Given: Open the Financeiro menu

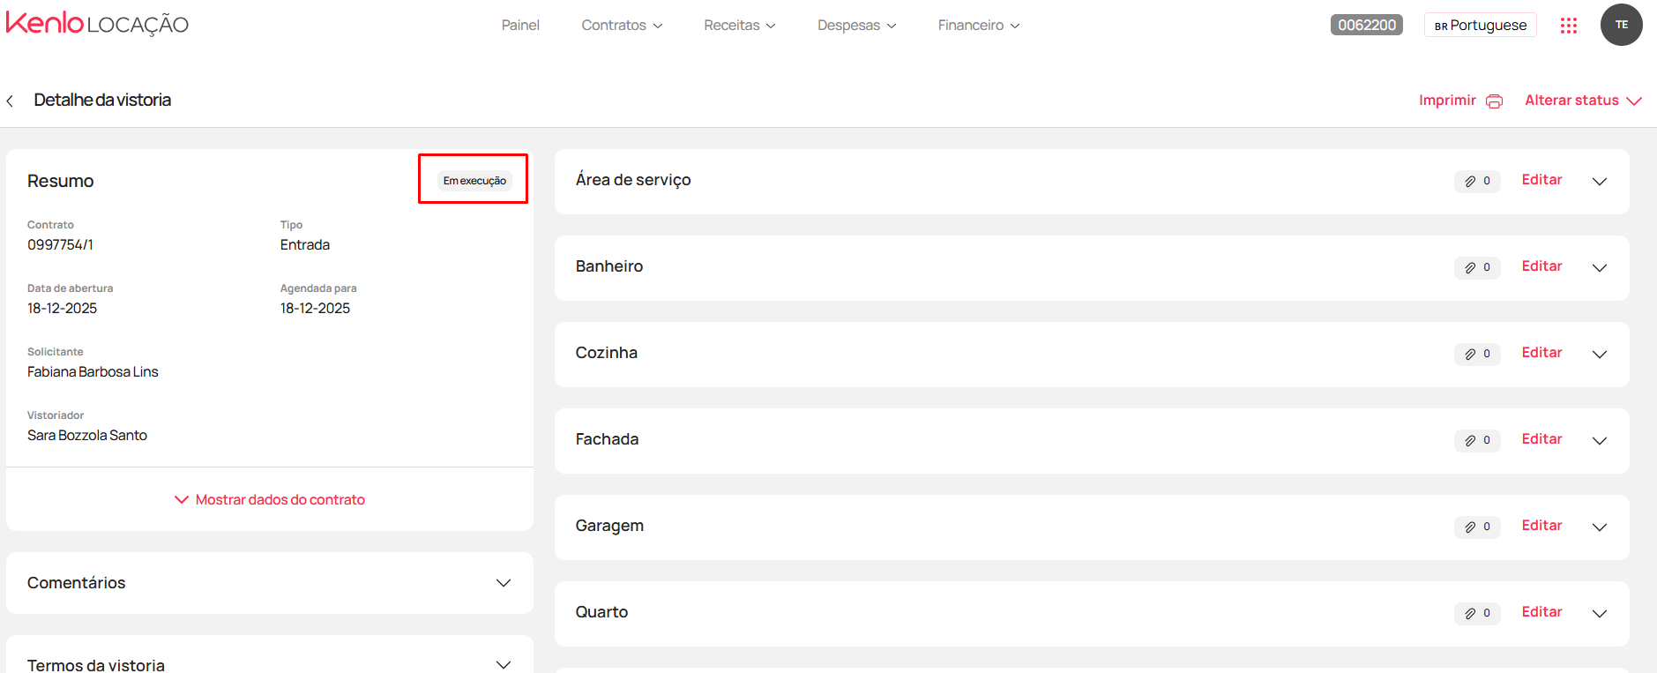Looking at the screenshot, I should click(x=979, y=25).
